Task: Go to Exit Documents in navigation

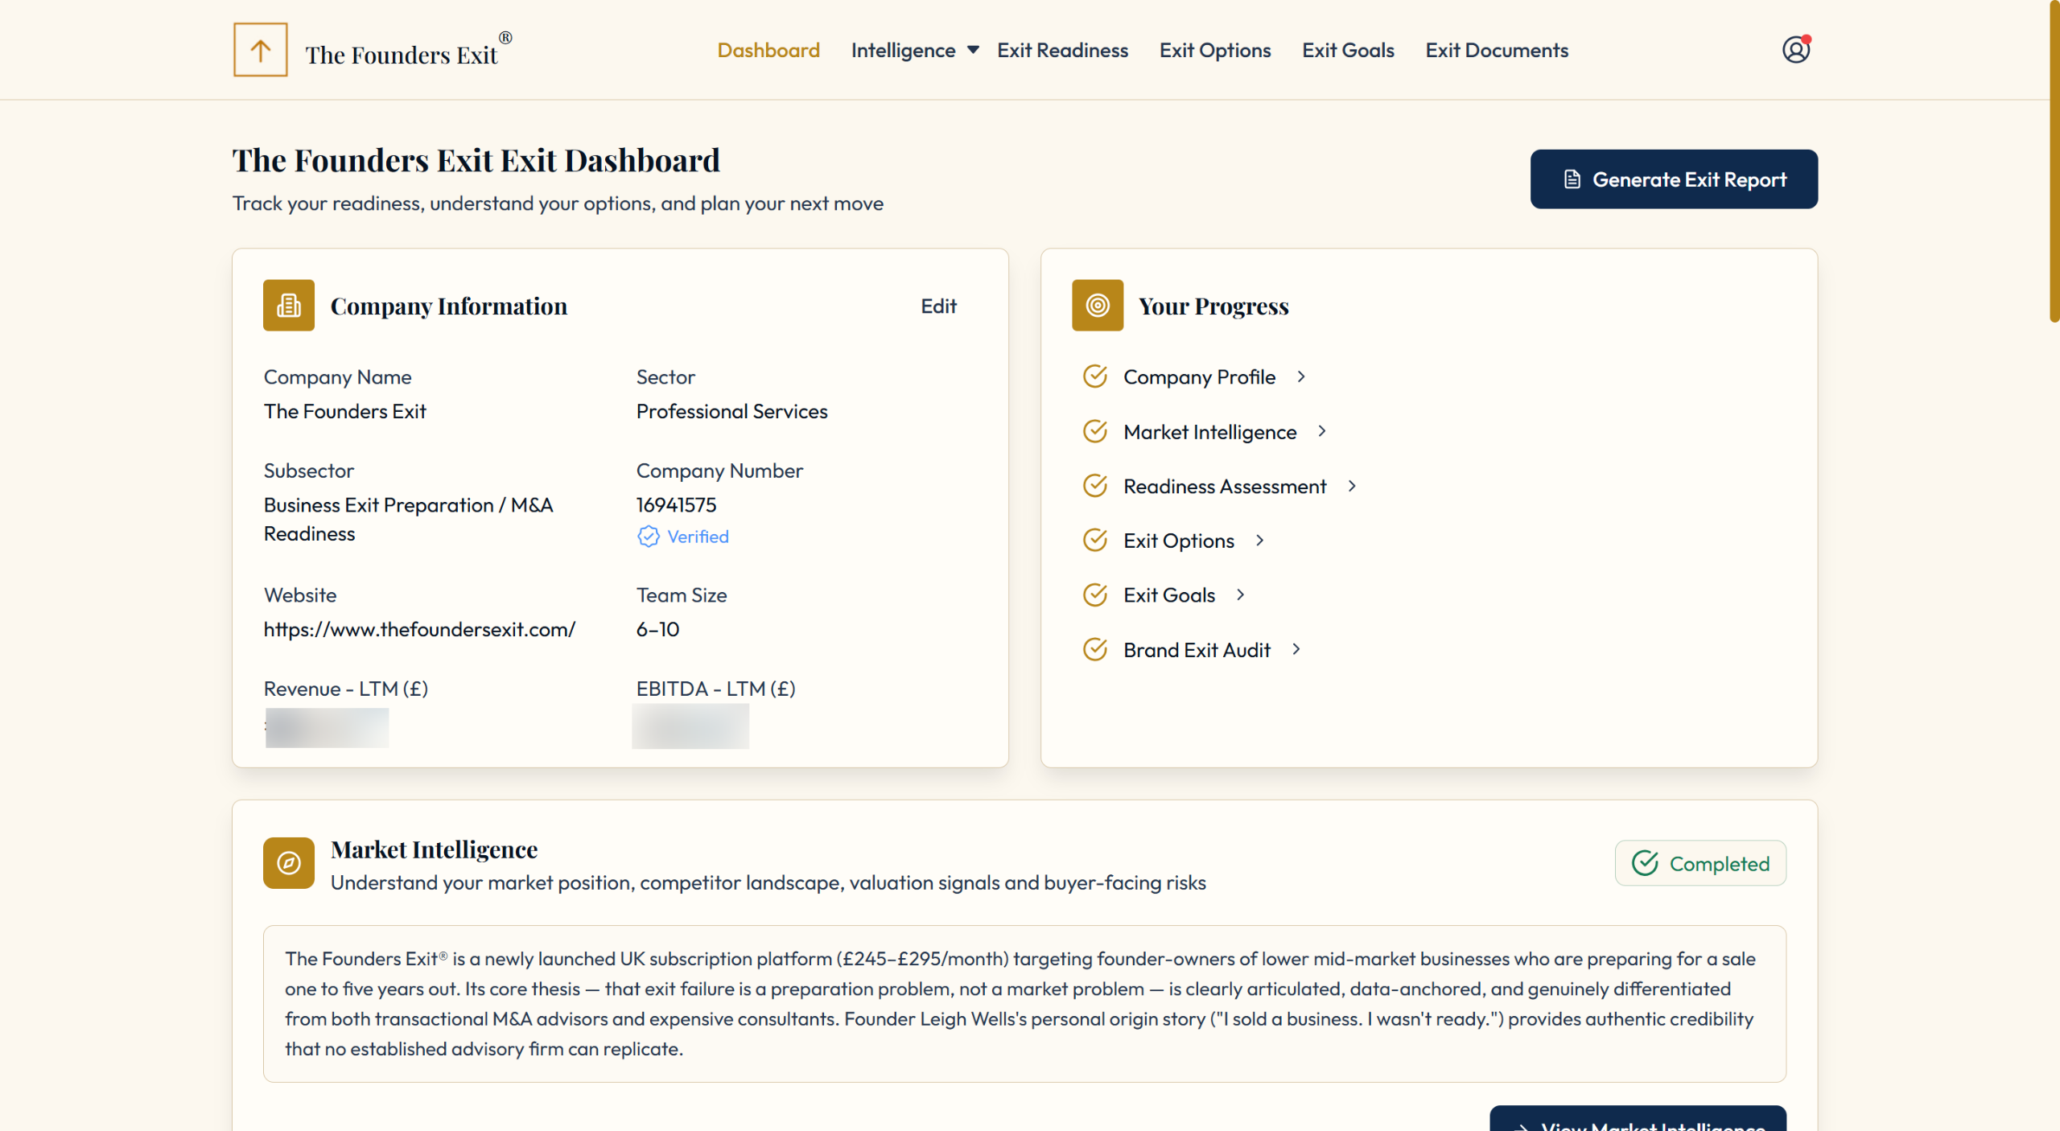Action: 1497,50
